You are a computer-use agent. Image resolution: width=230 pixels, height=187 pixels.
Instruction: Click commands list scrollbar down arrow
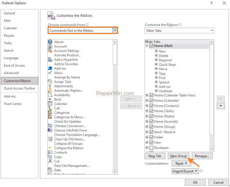[115, 171]
